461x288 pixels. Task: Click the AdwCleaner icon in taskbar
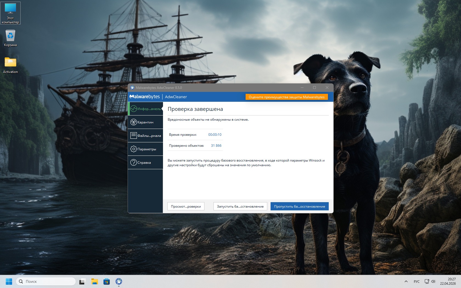[119, 281]
